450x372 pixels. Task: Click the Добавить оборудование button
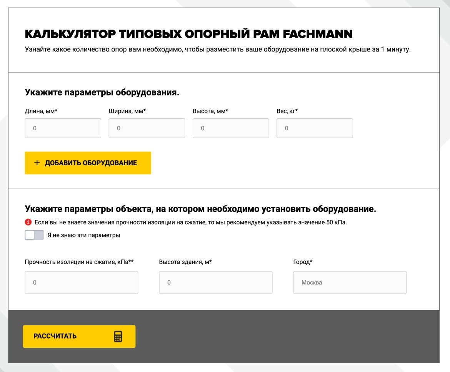88,163
